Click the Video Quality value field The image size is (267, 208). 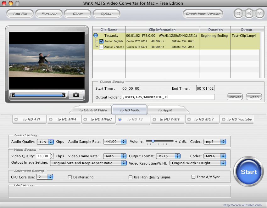pos(43,156)
